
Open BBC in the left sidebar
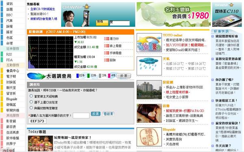[x=9, y=15]
